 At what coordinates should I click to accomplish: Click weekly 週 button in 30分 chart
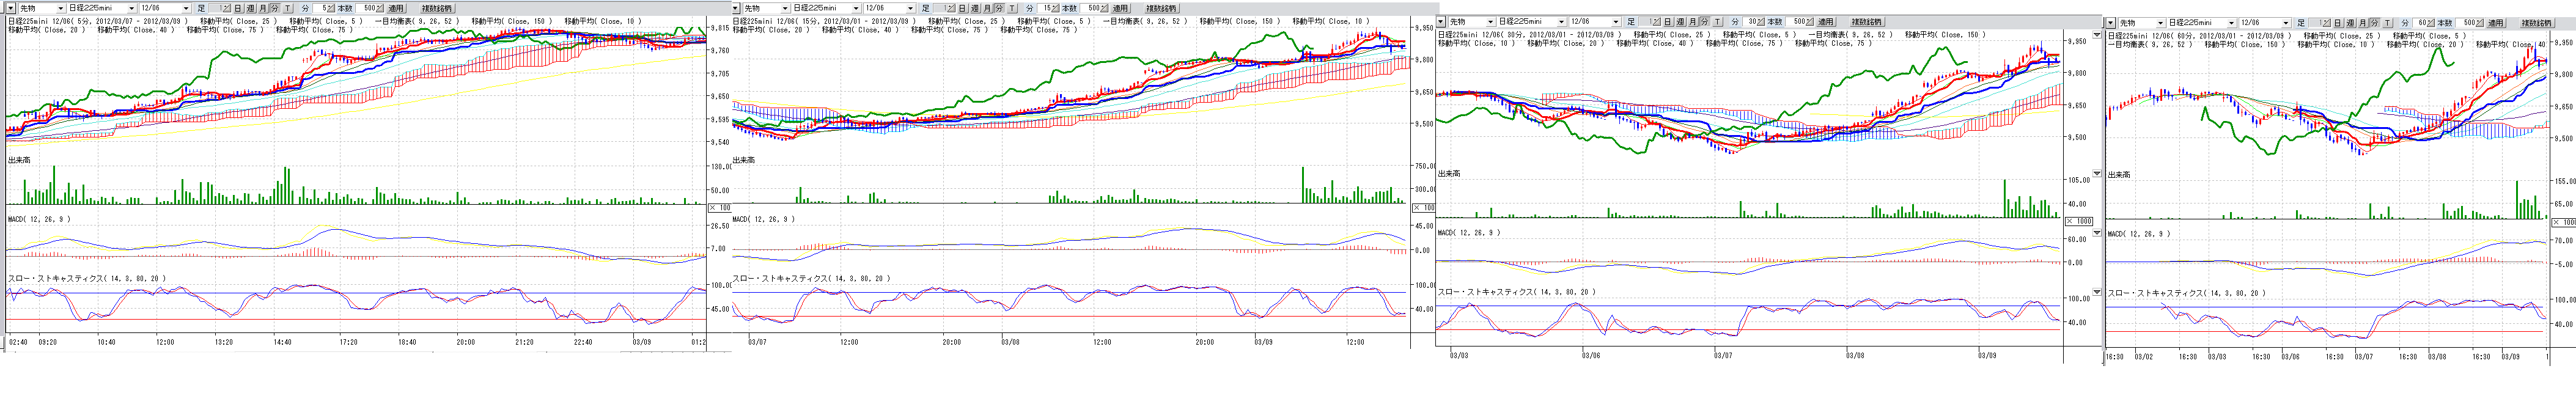pyautogui.click(x=1680, y=22)
